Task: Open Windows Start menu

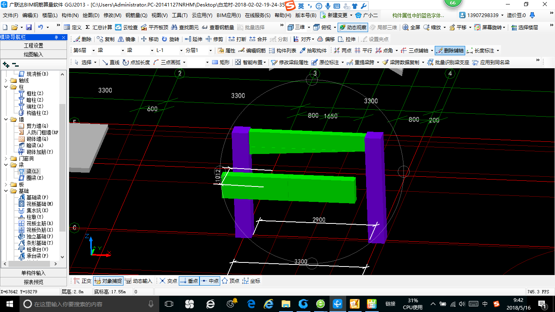Action: click(10, 304)
